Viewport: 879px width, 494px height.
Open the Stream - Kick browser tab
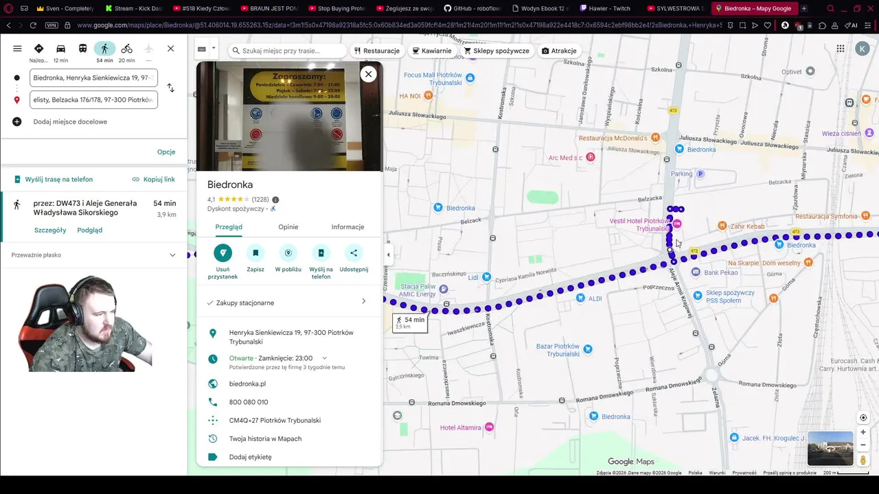tap(134, 8)
